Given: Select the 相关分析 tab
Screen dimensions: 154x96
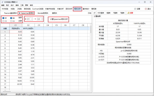Looking at the screenshot, I should [78, 9].
